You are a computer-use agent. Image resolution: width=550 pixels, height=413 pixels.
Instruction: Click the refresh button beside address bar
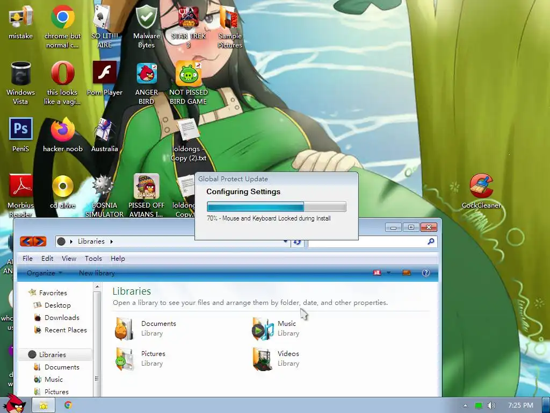(x=297, y=242)
